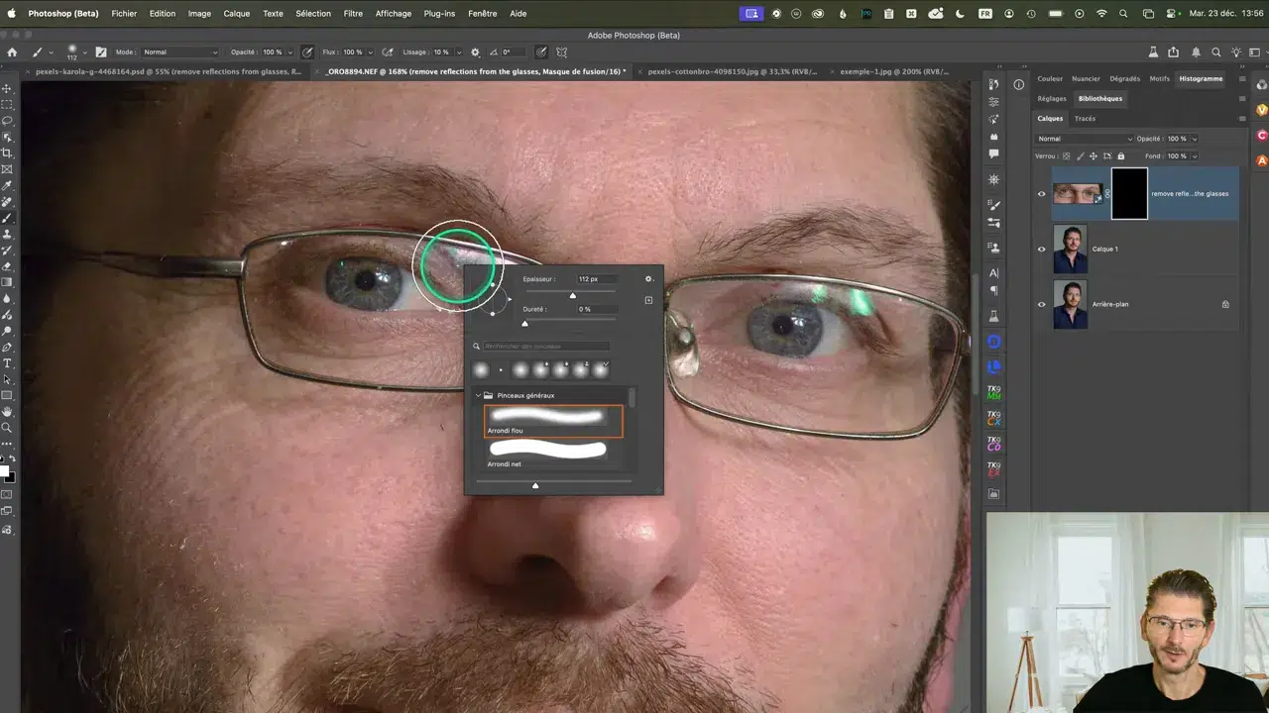Select the Zoom magnifier tool

(x=7, y=428)
